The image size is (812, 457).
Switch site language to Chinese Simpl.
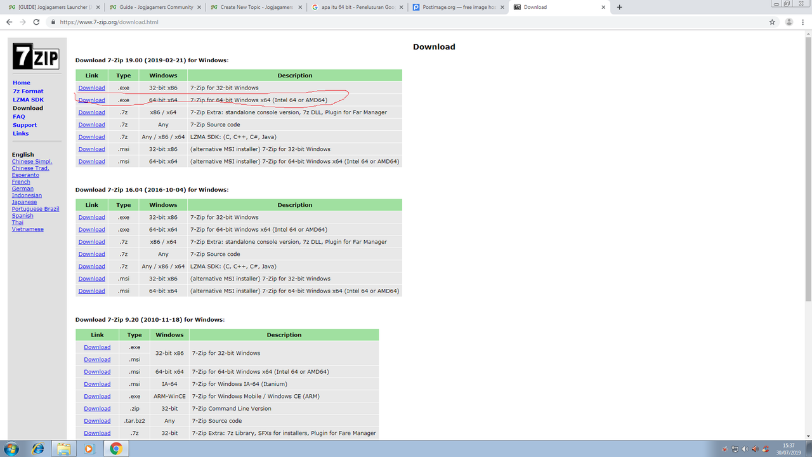(32, 162)
